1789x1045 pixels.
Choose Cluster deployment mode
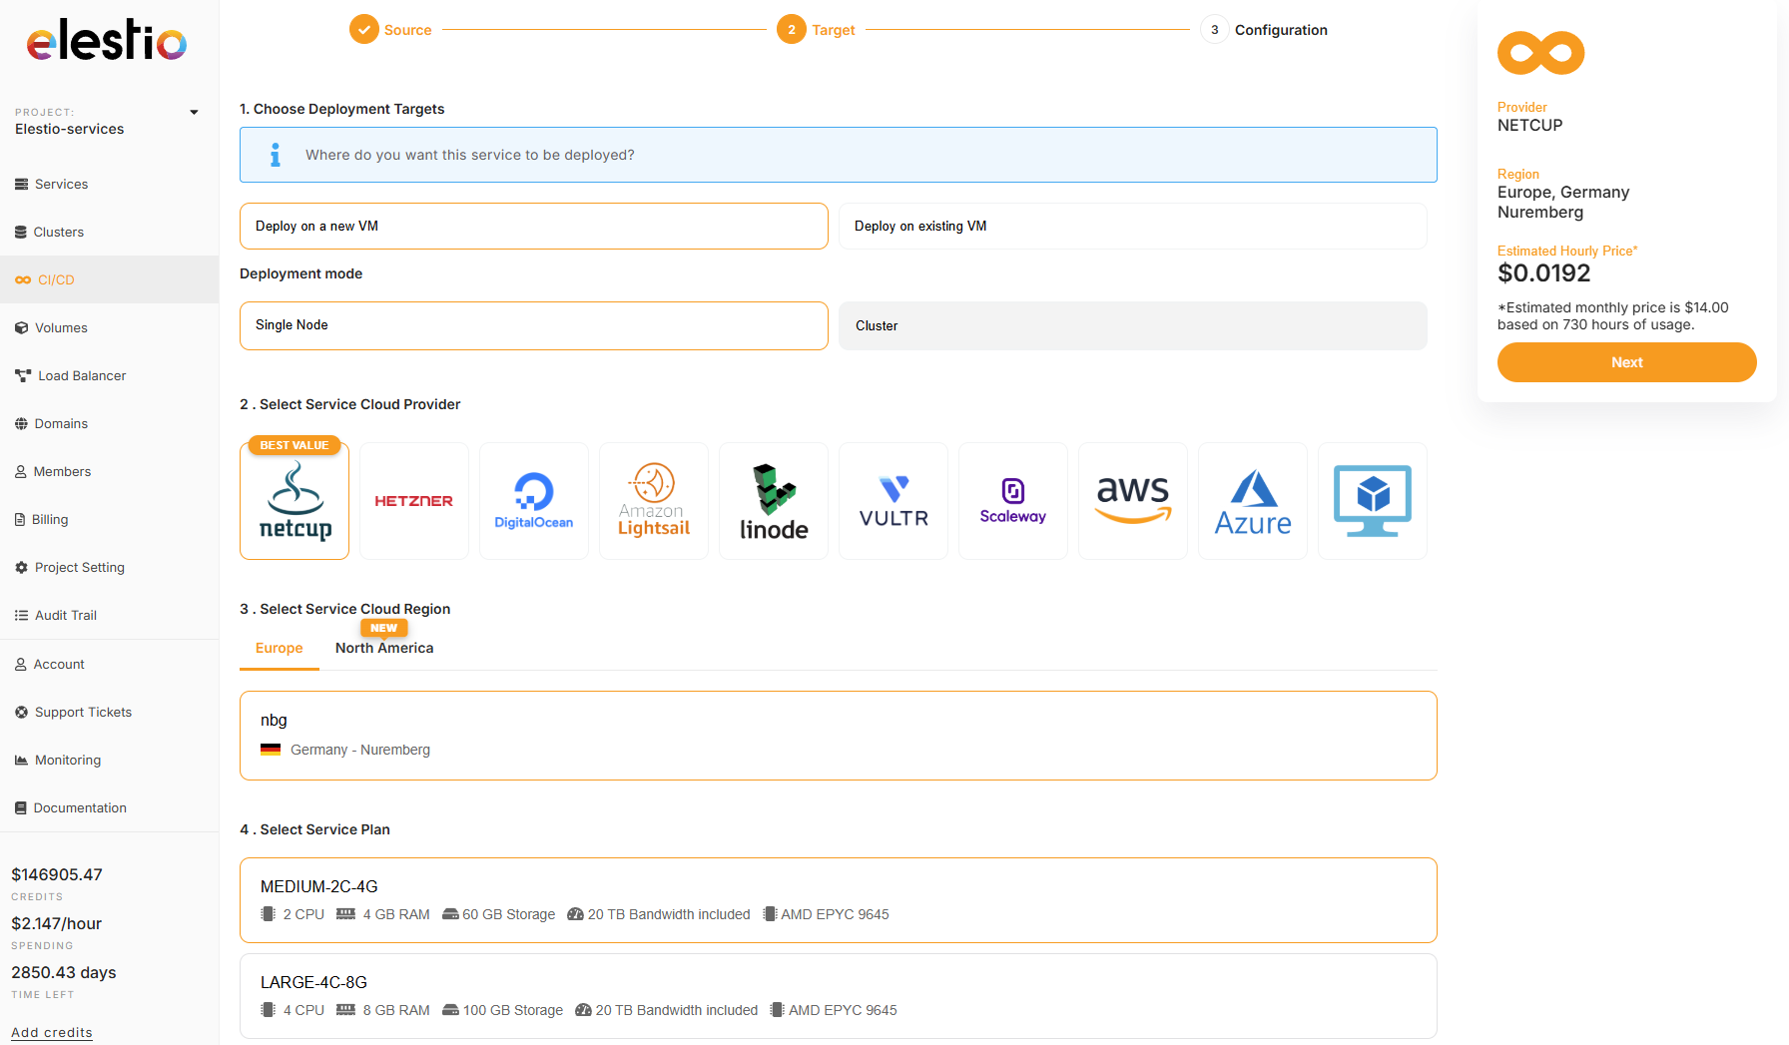click(1132, 326)
